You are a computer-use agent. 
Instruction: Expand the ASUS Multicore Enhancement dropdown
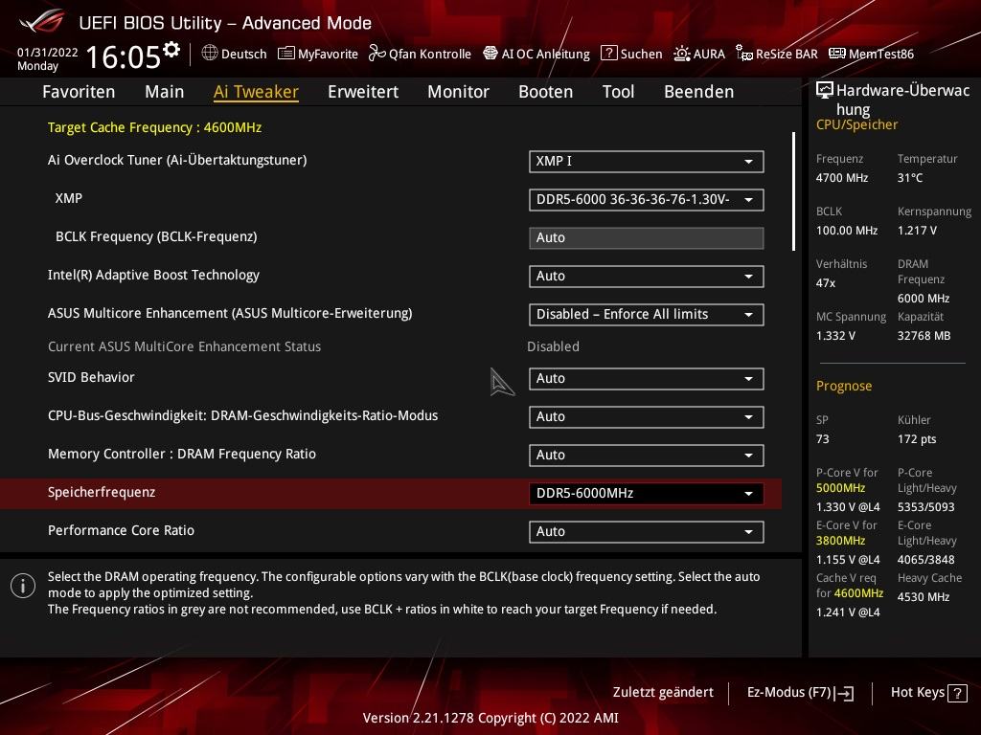(647, 314)
